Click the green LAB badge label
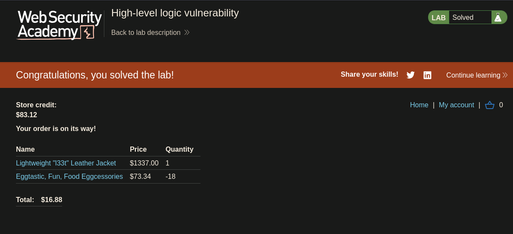 coord(438,18)
